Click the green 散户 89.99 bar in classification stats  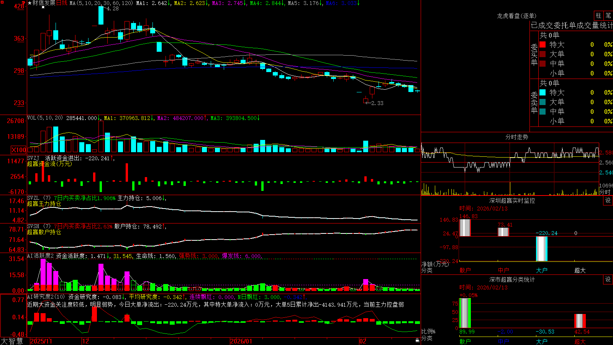point(465,313)
